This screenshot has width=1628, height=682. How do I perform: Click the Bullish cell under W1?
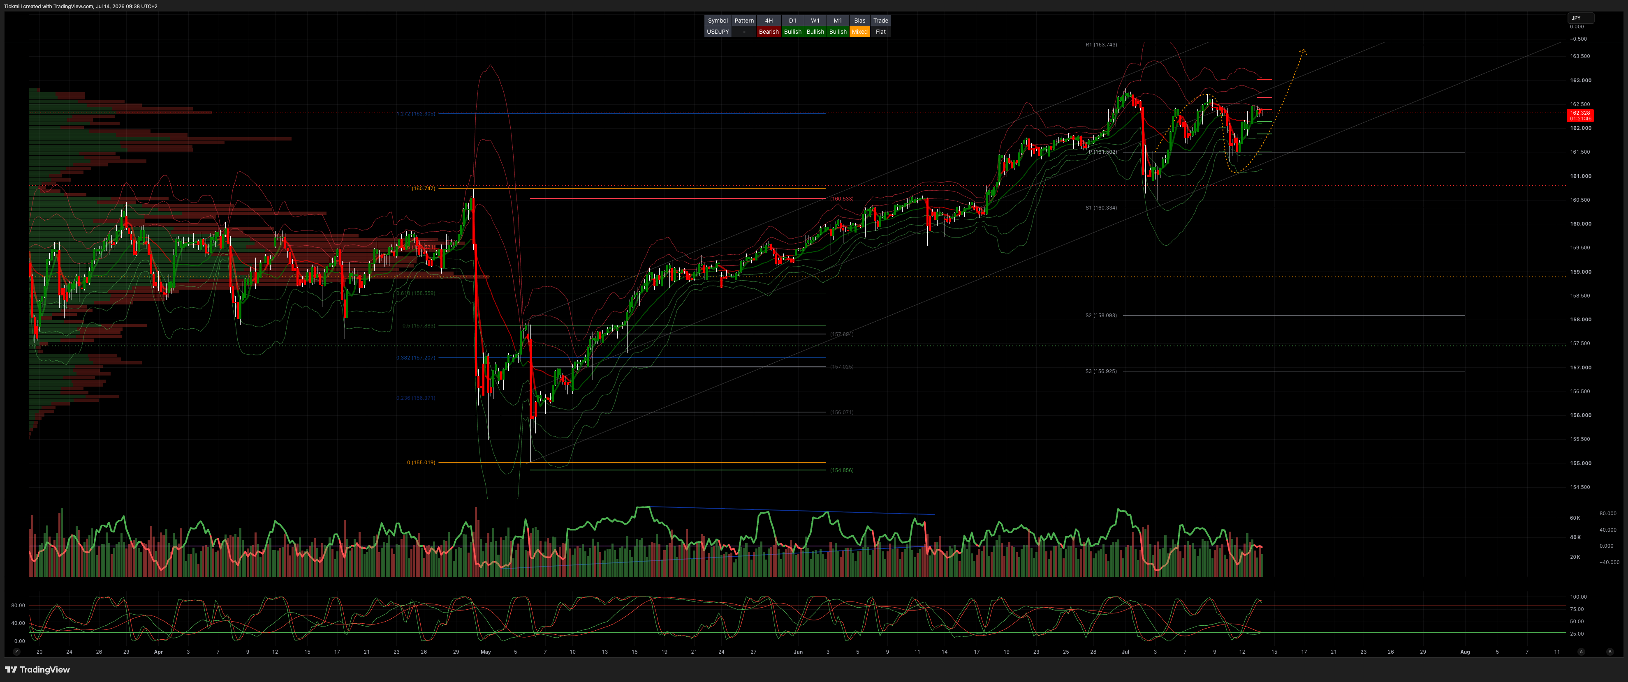coord(815,32)
